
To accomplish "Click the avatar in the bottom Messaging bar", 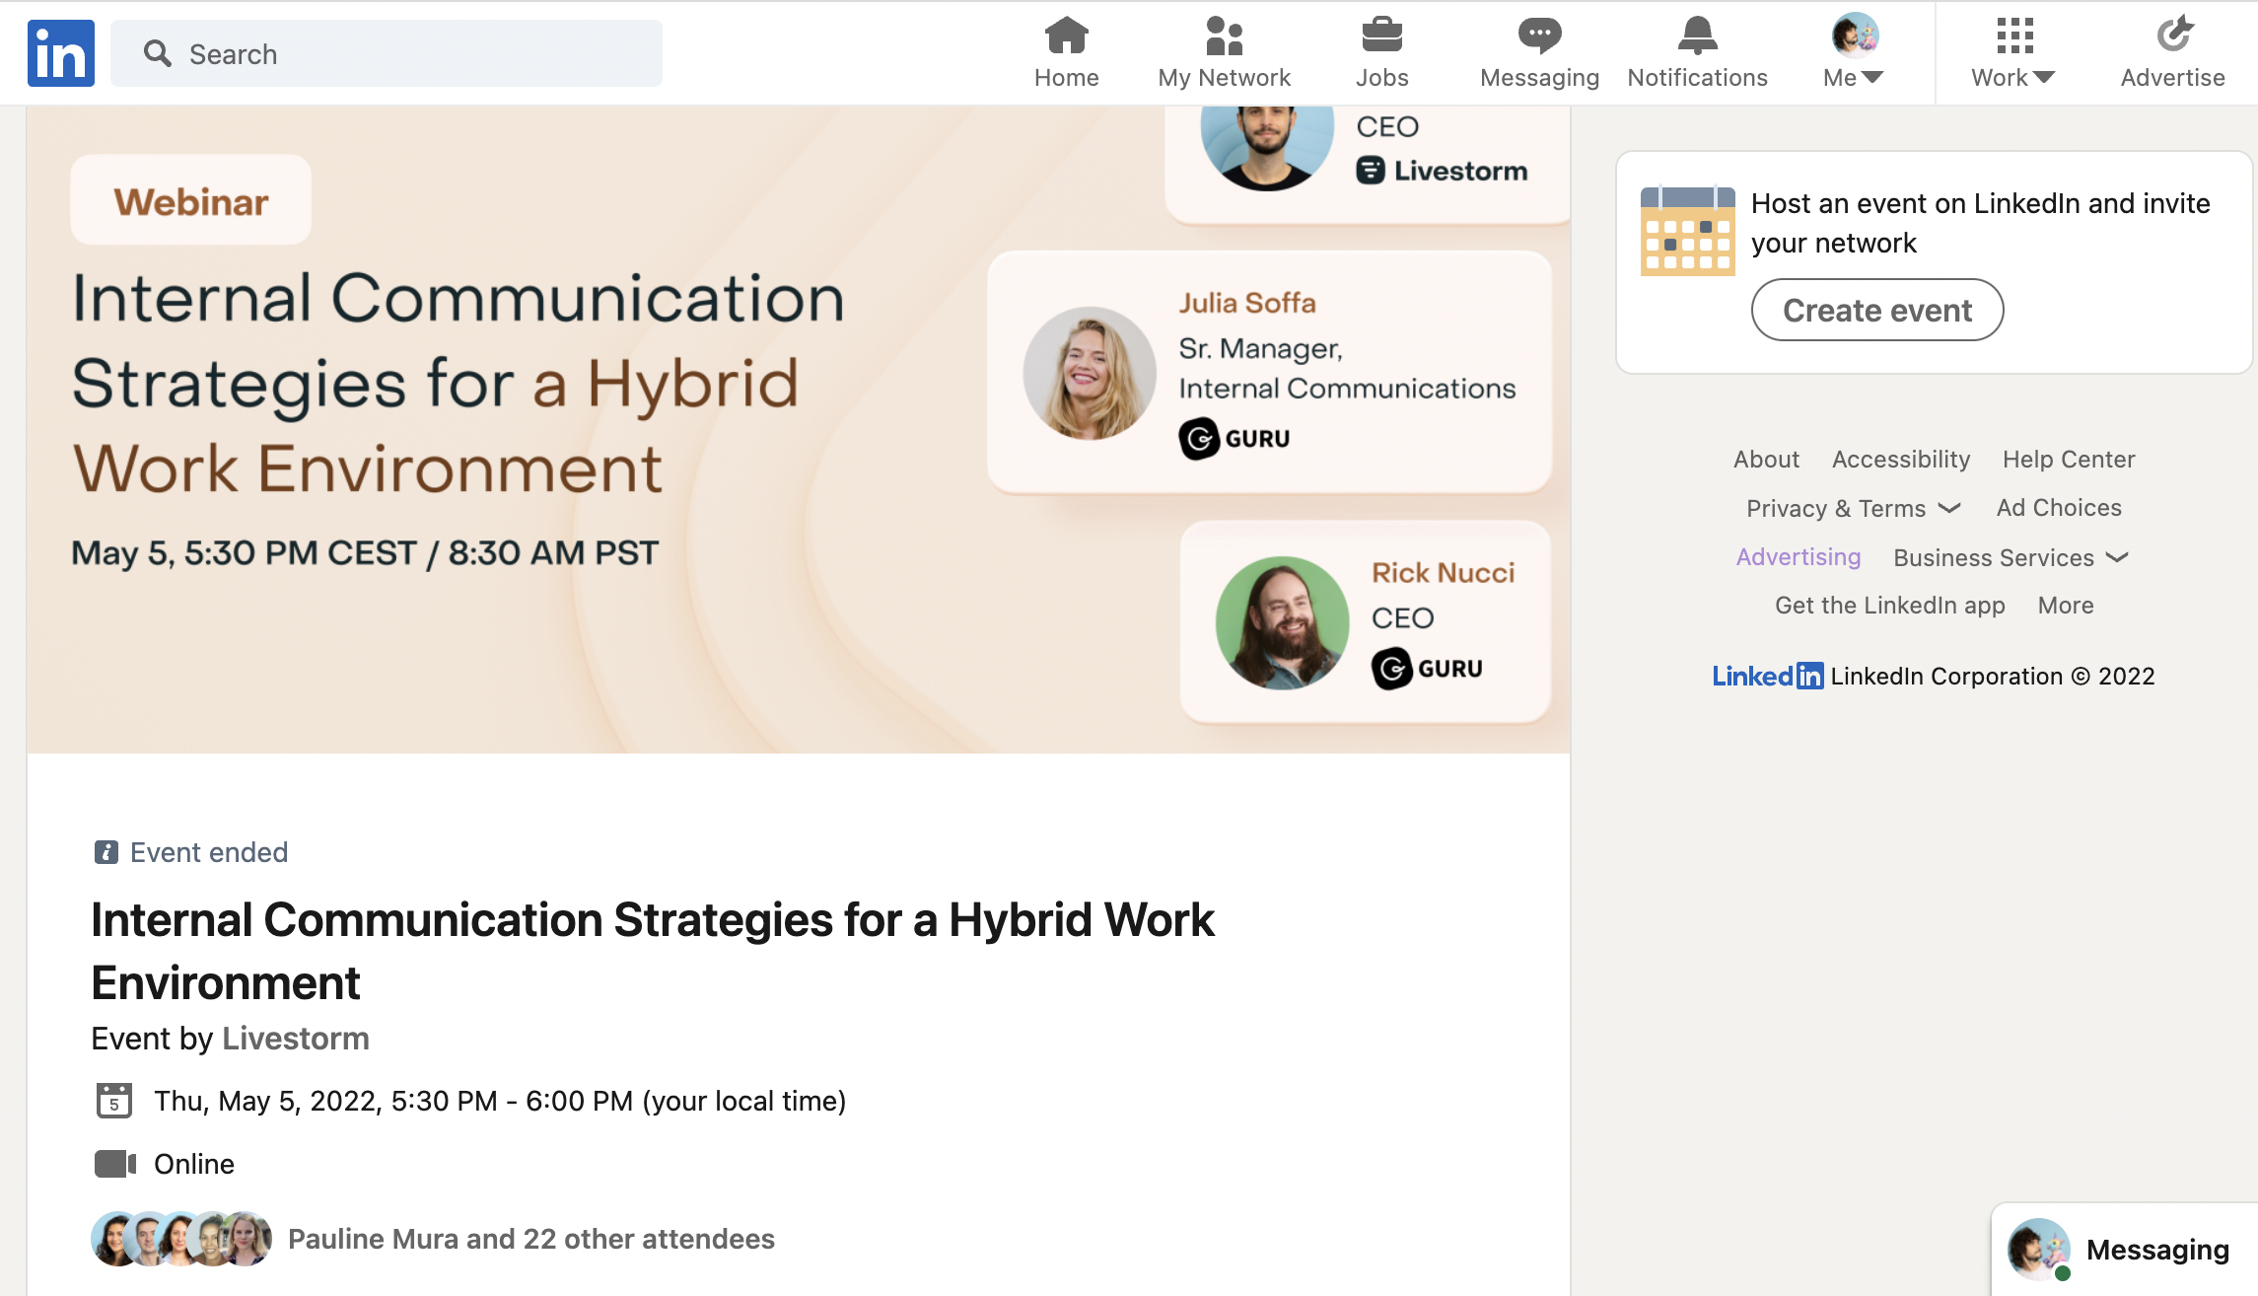I will [2039, 1249].
